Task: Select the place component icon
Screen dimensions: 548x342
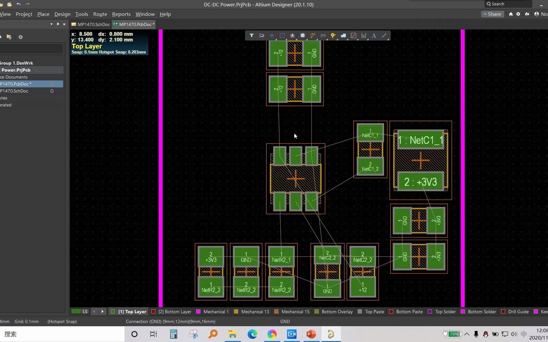Action: 303,35
